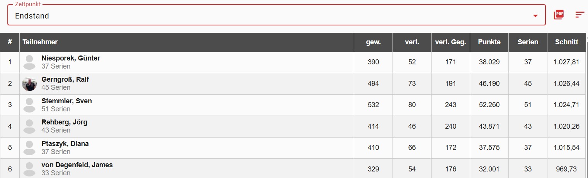
Task: Sort table by verl. column
Action: click(412, 42)
